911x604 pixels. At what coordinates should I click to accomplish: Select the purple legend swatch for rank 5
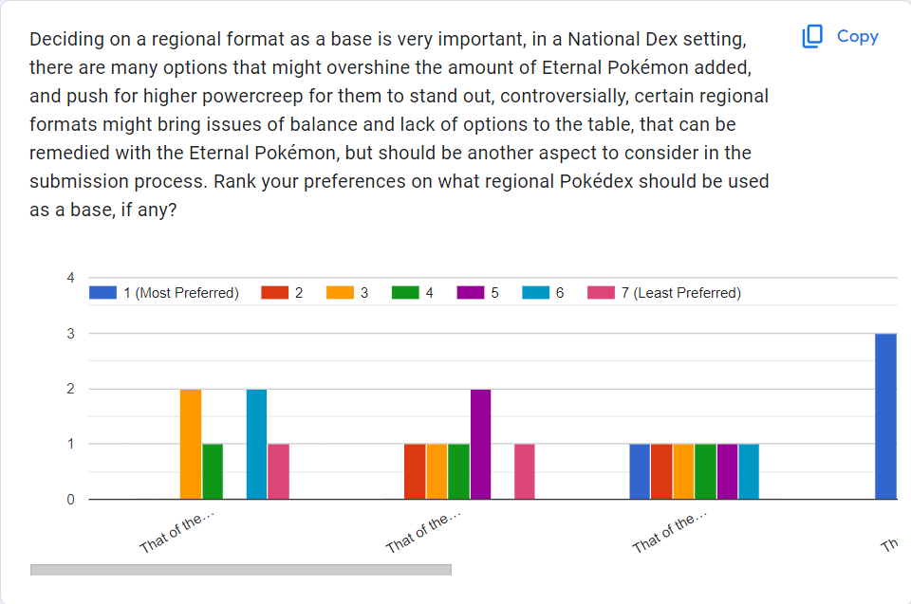point(471,293)
